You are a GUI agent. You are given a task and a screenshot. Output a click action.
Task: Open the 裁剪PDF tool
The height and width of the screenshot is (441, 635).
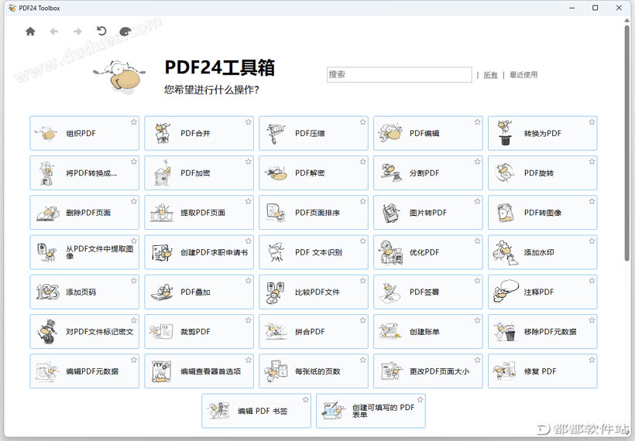pos(199,331)
